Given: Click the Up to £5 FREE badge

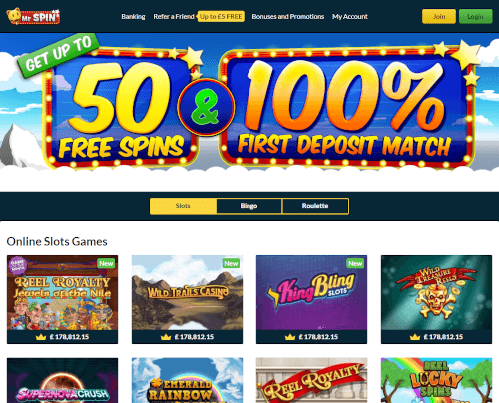Looking at the screenshot, I should coord(221,16).
